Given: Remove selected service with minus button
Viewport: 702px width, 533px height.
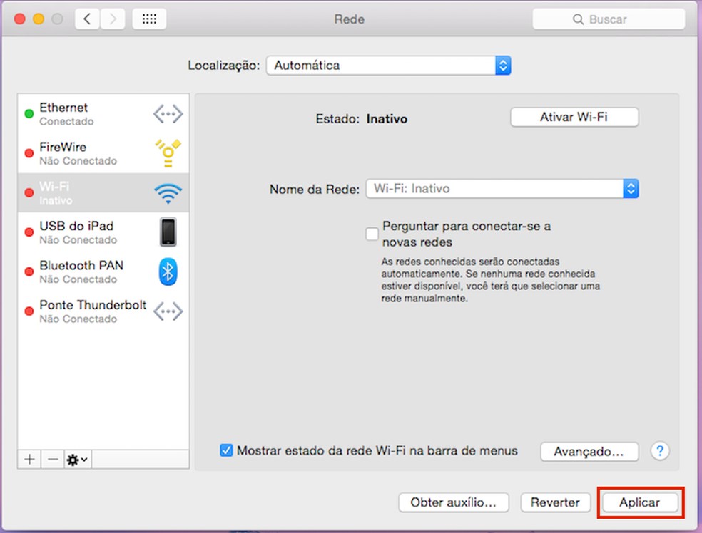Looking at the screenshot, I should click(53, 459).
